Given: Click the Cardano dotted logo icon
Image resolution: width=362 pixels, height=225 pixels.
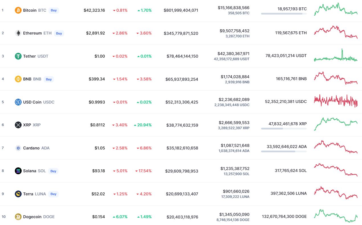Looking at the screenshot, I should pyautogui.click(x=18, y=148).
